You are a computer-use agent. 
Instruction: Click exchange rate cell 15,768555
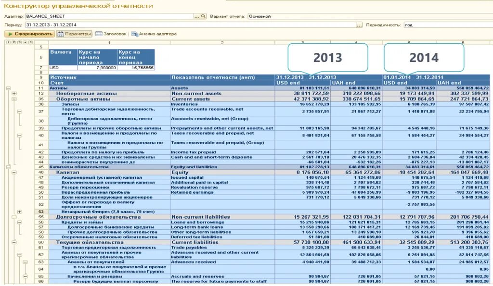[136, 67]
